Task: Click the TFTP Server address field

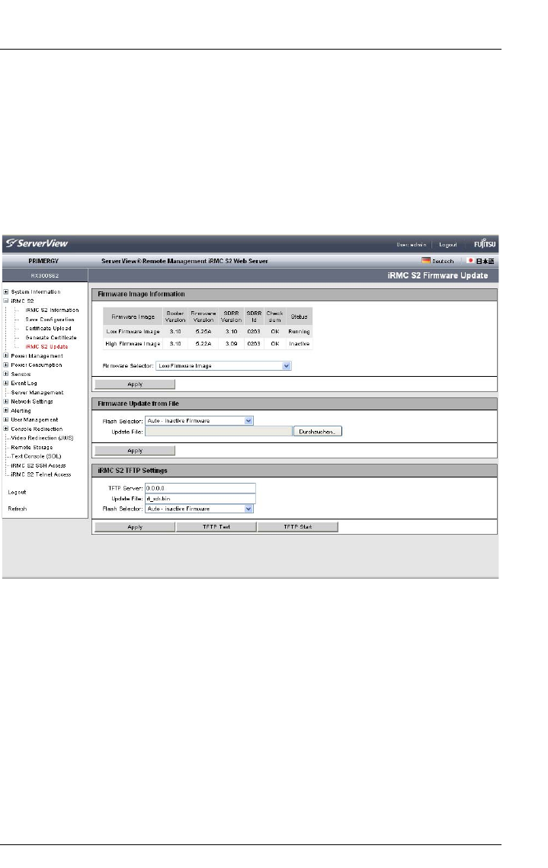Action: coord(200,488)
